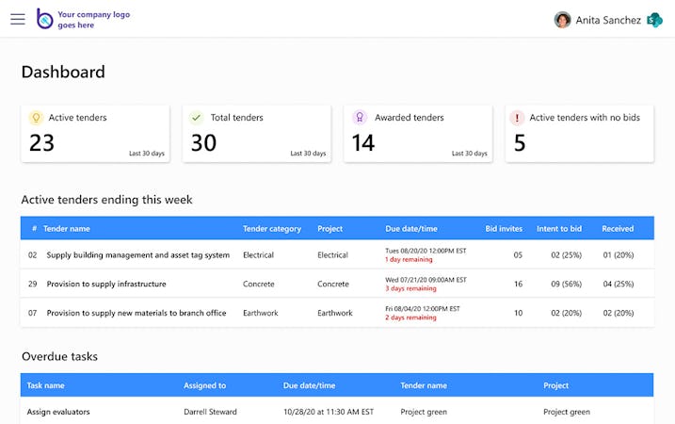Open the Awarded tenders summary card
Image resolution: width=675 pixels, height=424 pixels.
coord(417,134)
